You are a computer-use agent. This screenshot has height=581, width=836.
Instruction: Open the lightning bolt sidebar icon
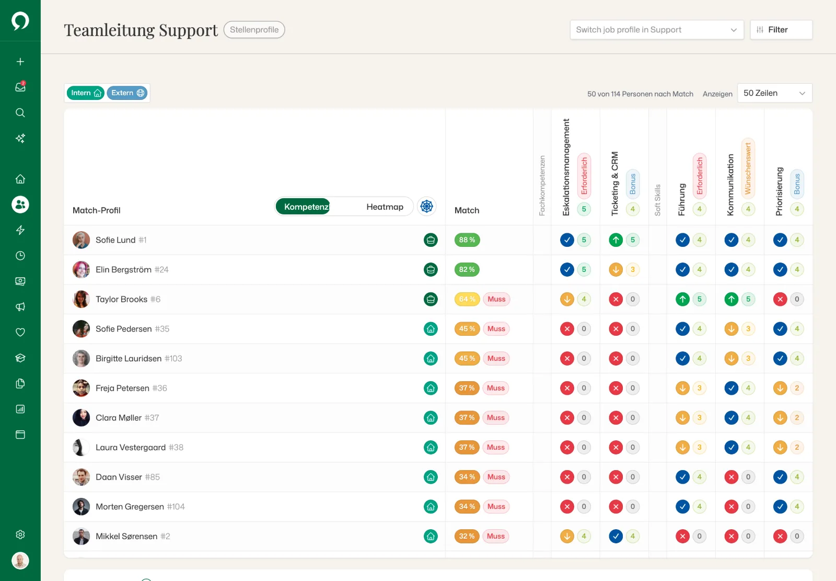pyautogui.click(x=20, y=230)
